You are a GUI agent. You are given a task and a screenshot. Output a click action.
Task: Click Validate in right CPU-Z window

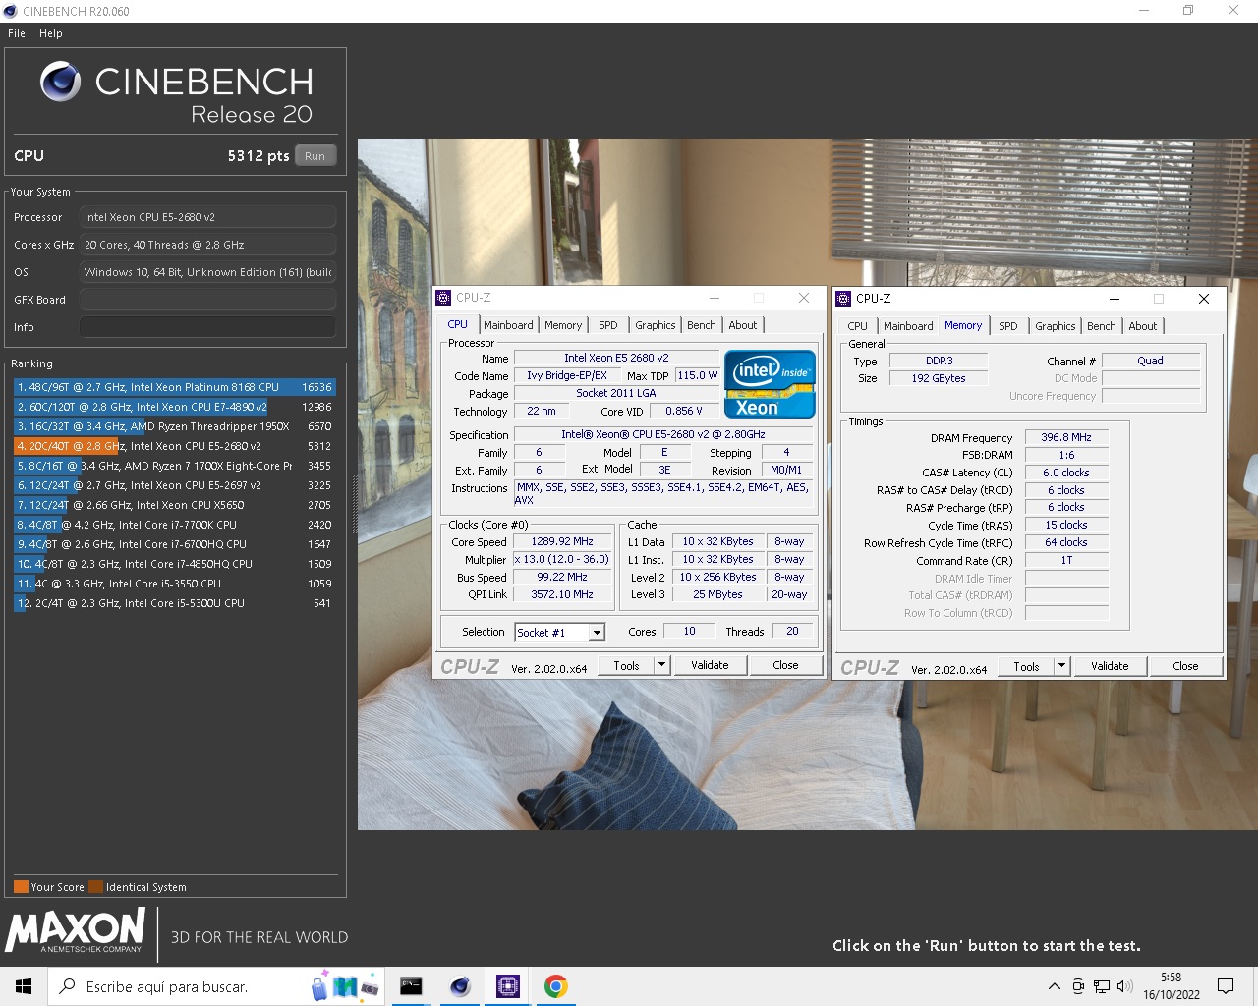tap(1110, 667)
